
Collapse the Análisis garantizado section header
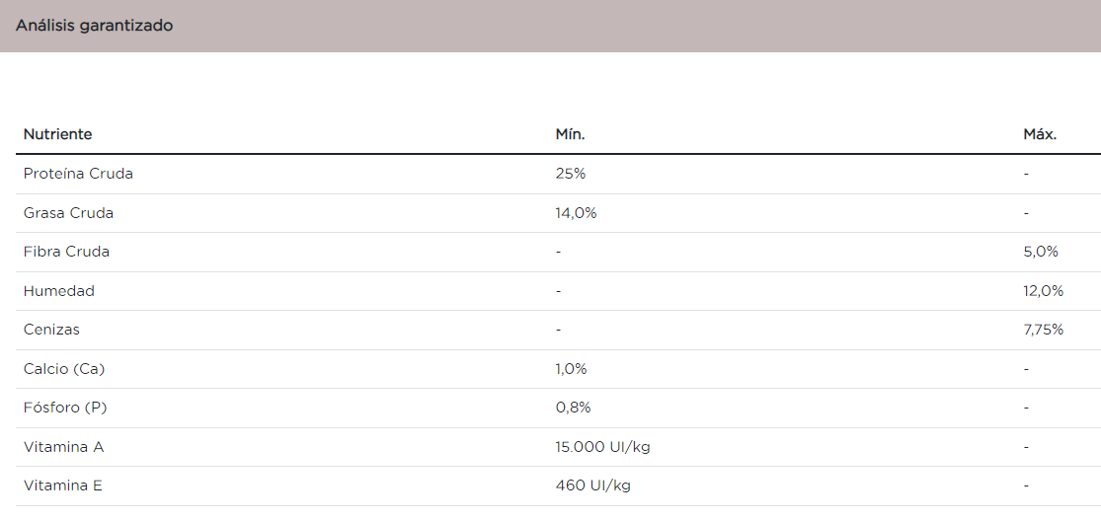tap(95, 26)
